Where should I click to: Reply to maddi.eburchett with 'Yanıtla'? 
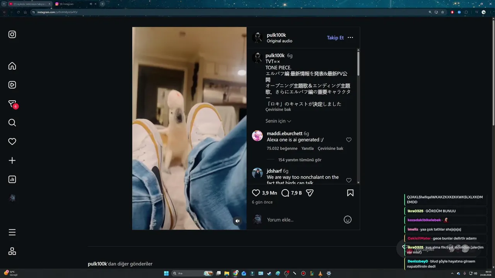coord(307,149)
